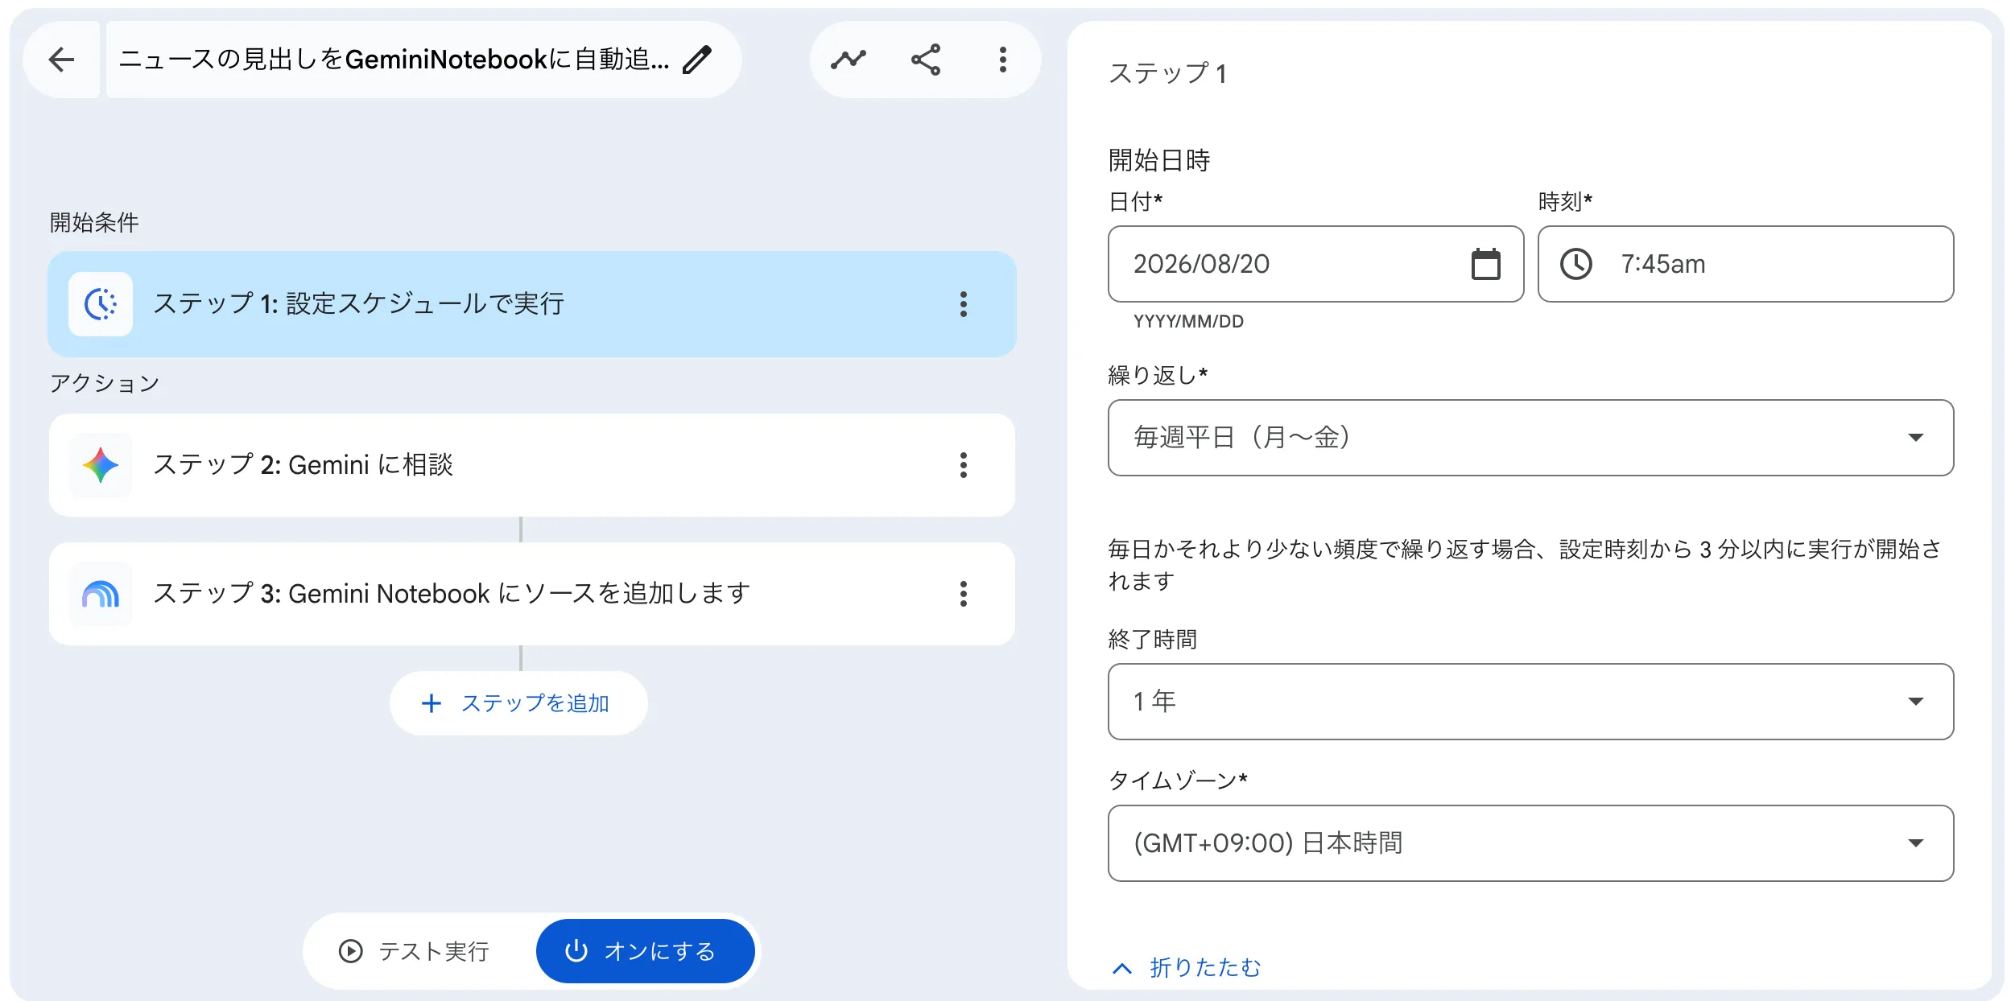Edit flow title with pencil icon
Screen dimensions: 2011x1001
(x=697, y=60)
